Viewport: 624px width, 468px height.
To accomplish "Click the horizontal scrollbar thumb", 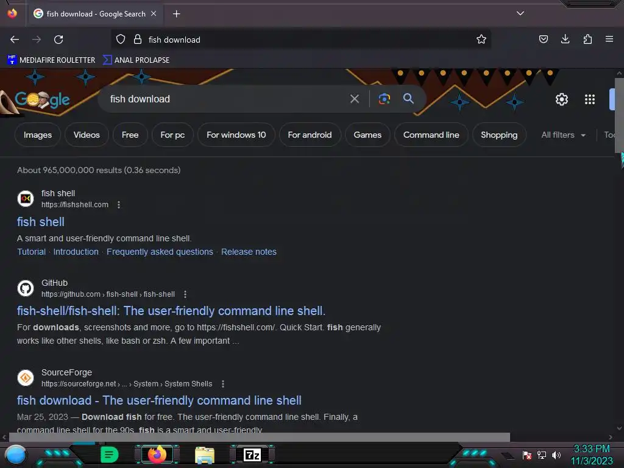I will 260,437.
